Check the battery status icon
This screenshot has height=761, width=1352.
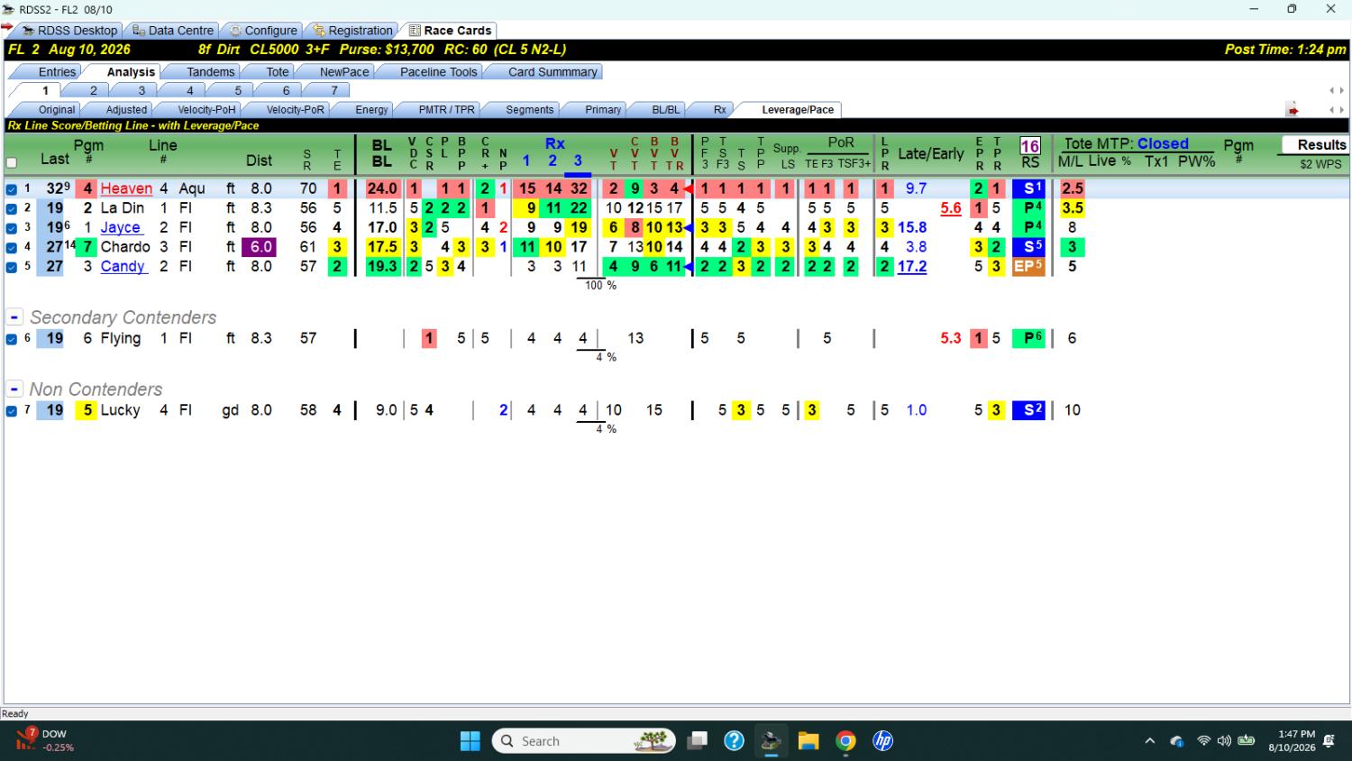click(x=1247, y=741)
